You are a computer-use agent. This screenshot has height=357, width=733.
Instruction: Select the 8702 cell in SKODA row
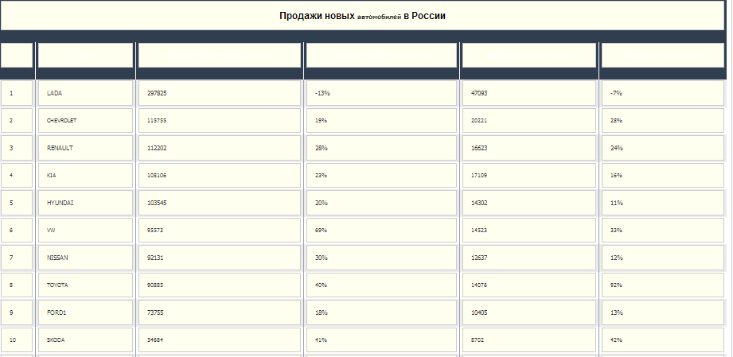click(529, 340)
